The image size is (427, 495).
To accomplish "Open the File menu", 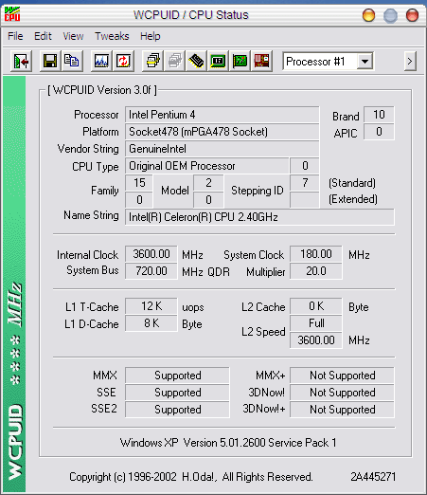I will click(15, 36).
